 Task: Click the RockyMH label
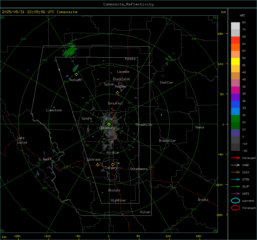coord(75,80)
